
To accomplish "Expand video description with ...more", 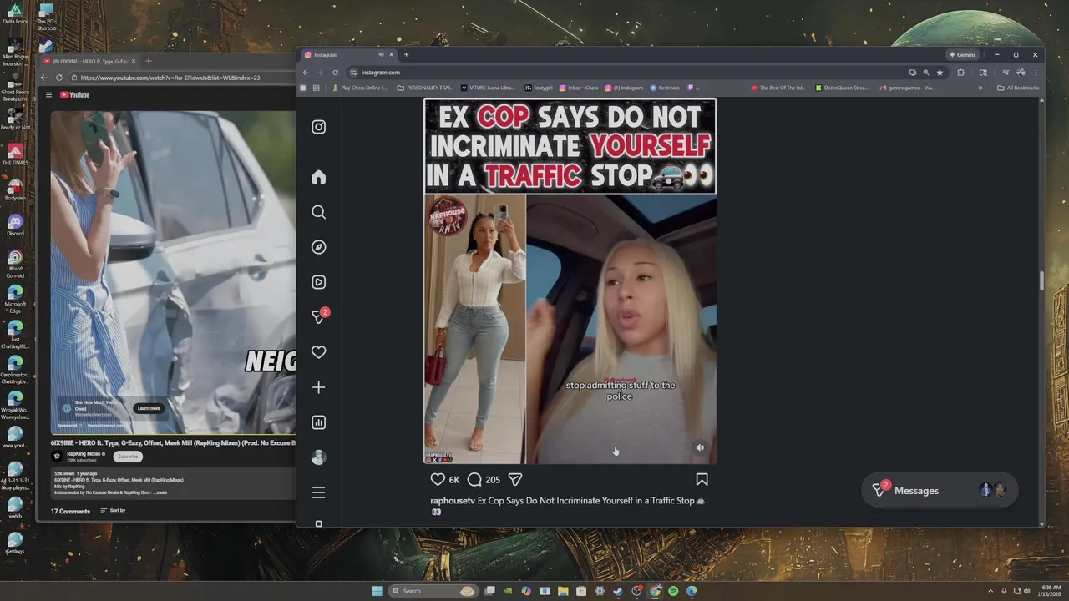I will 161,492.
